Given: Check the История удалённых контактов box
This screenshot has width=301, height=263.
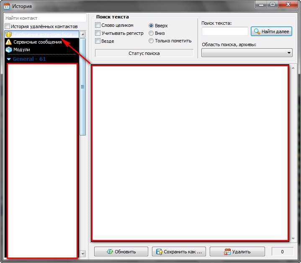Looking at the screenshot, I should click(8, 26).
